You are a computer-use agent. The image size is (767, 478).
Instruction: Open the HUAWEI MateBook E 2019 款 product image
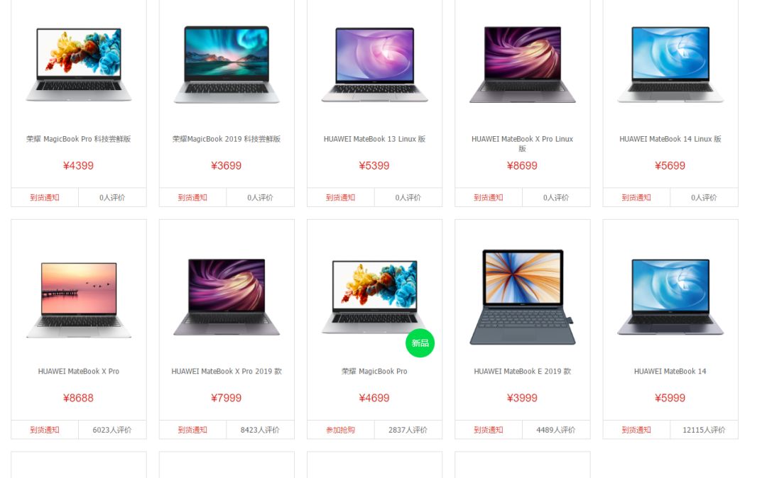(523, 297)
